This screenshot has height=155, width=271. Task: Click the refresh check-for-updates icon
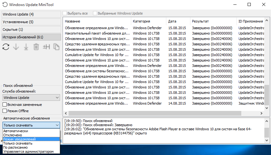point(6,47)
